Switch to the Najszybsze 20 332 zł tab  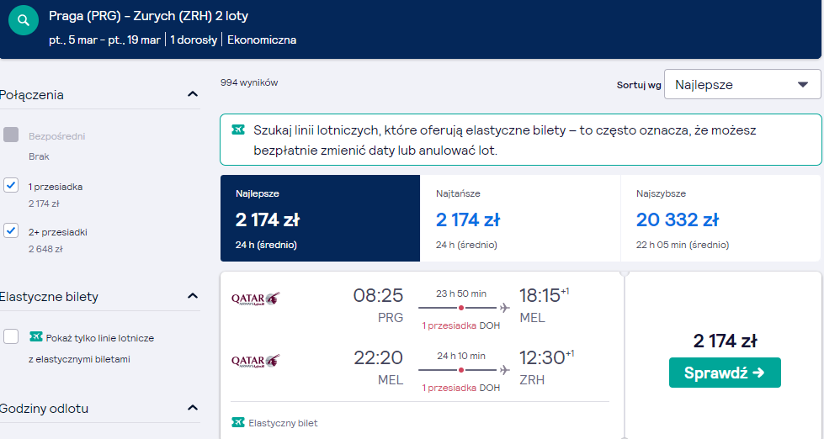pos(720,218)
